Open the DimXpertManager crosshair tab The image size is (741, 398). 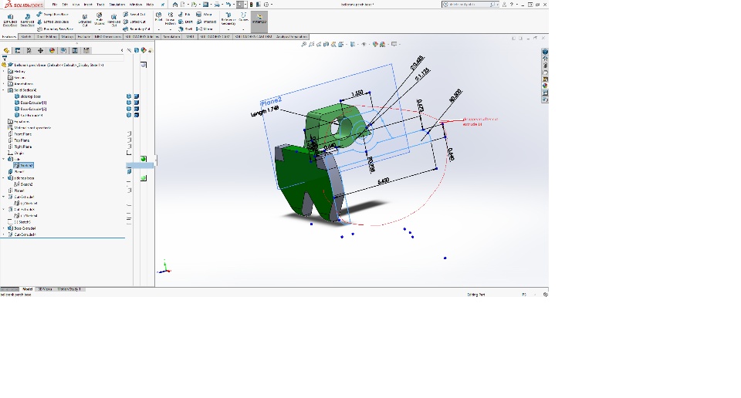coord(40,50)
